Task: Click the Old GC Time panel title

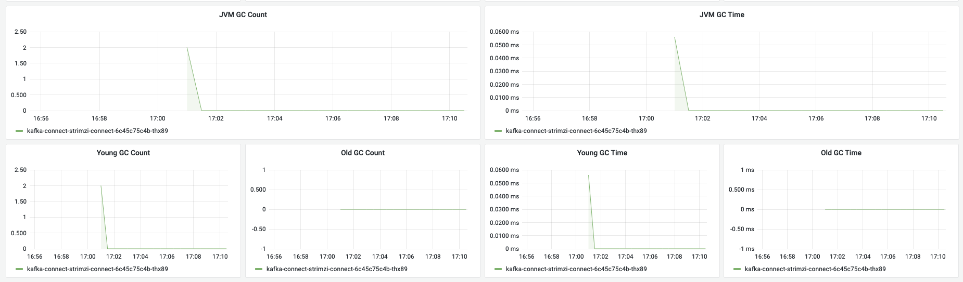Action: pyautogui.click(x=841, y=153)
